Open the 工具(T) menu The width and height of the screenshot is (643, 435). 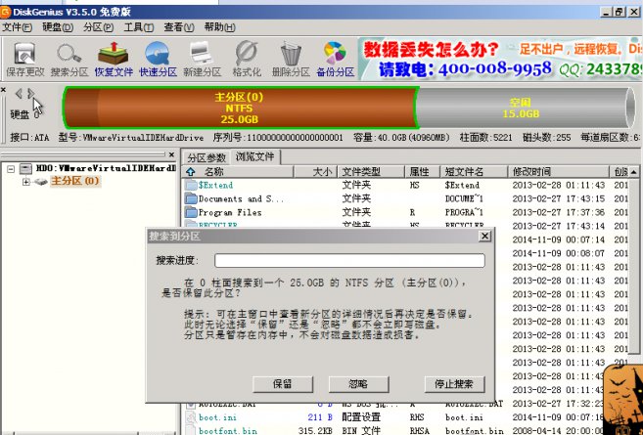coord(139,27)
